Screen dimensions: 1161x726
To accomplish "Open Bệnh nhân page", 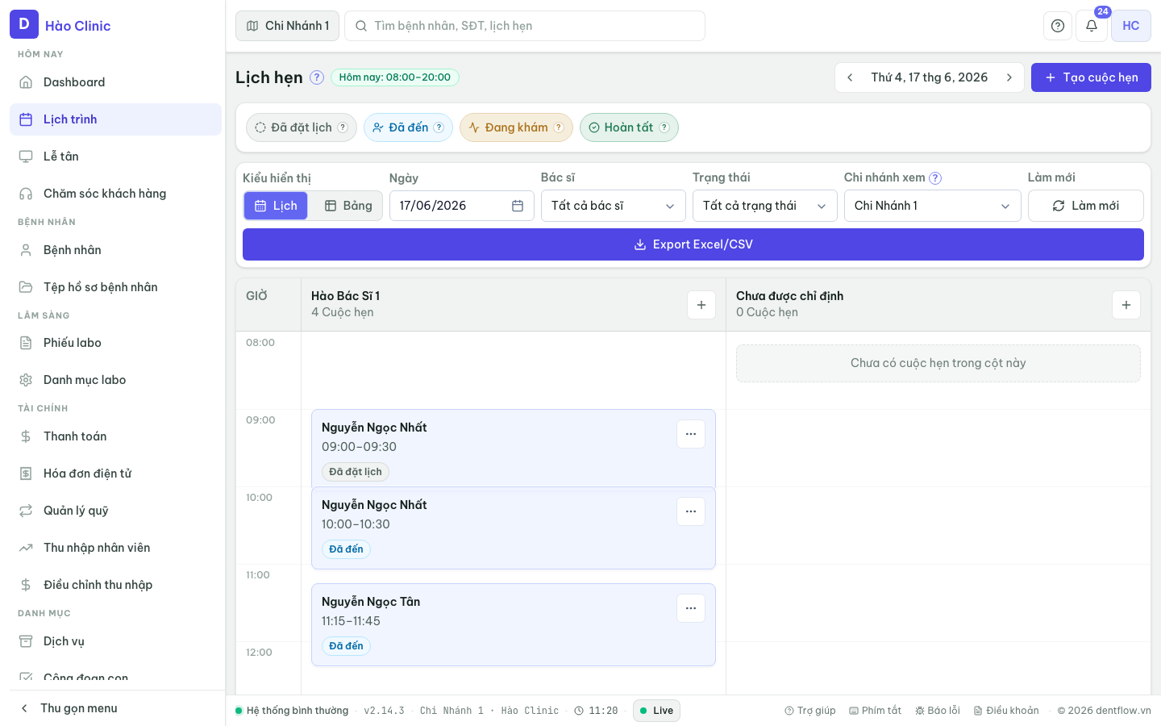I will (115, 250).
